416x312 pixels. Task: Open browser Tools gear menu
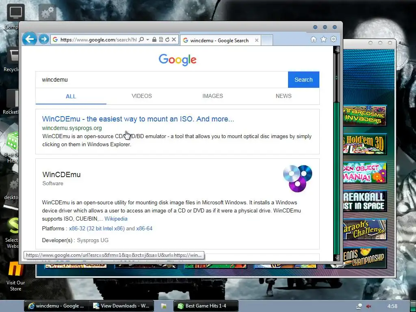(x=334, y=39)
